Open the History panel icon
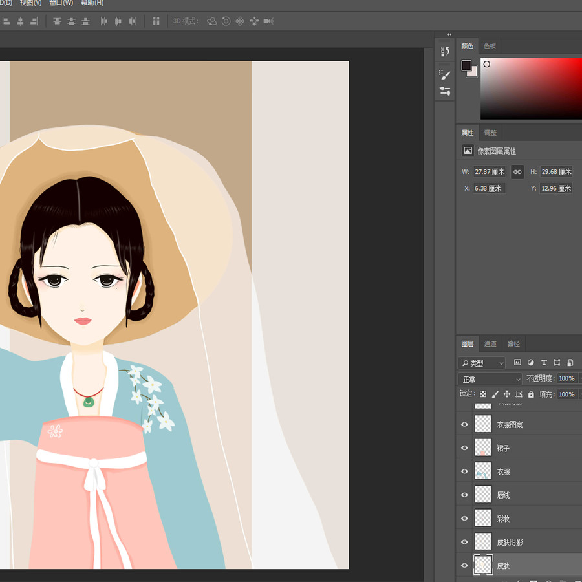 (445, 51)
